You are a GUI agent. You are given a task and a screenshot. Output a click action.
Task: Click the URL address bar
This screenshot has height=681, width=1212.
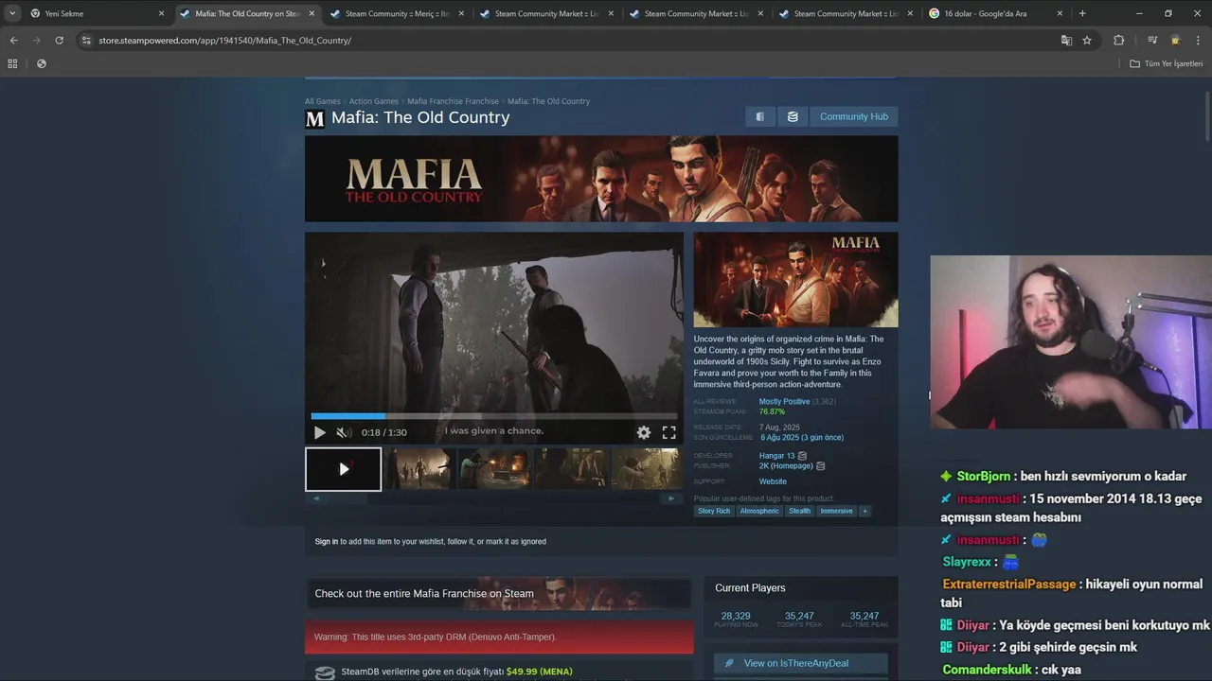(x=568, y=41)
